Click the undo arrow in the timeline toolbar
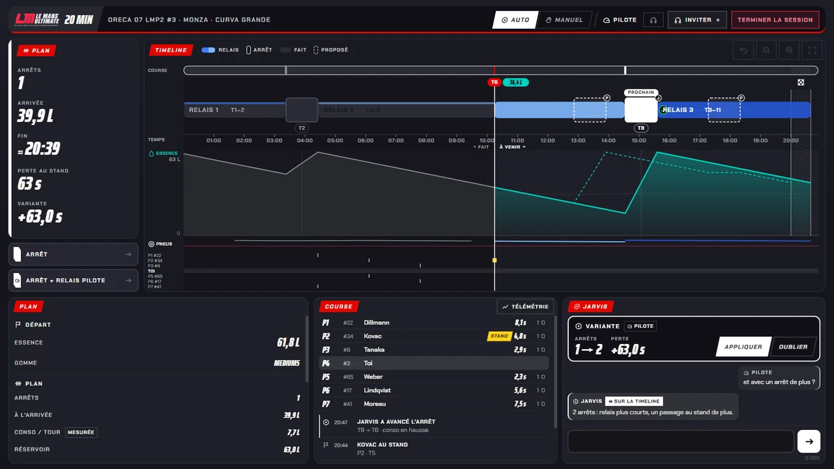Viewport: 834px width, 469px height. [743, 50]
